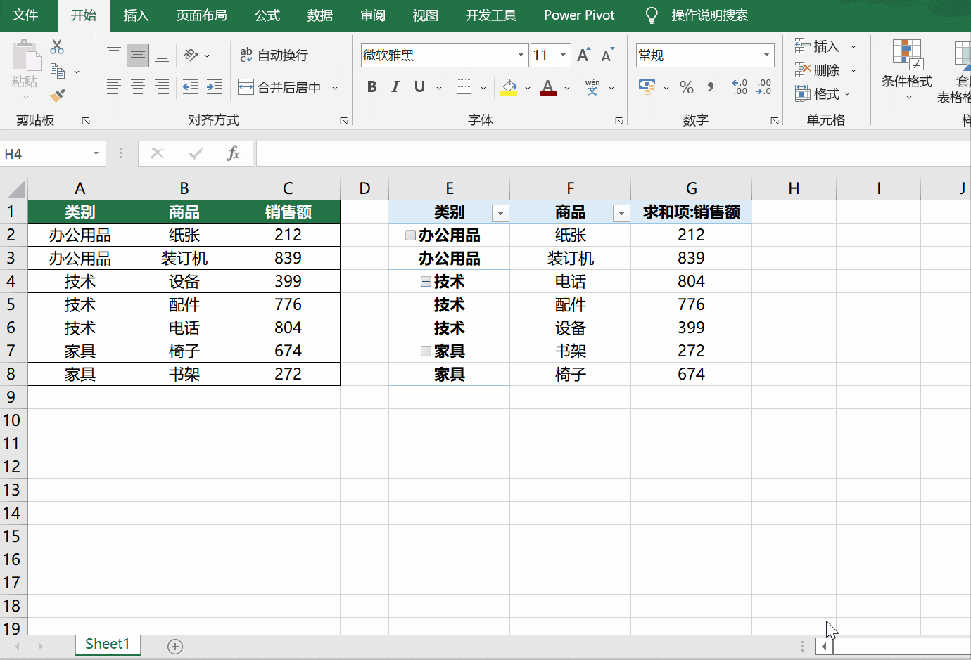
Task: Open underline style dropdown
Action: pyautogui.click(x=439, y=88)
